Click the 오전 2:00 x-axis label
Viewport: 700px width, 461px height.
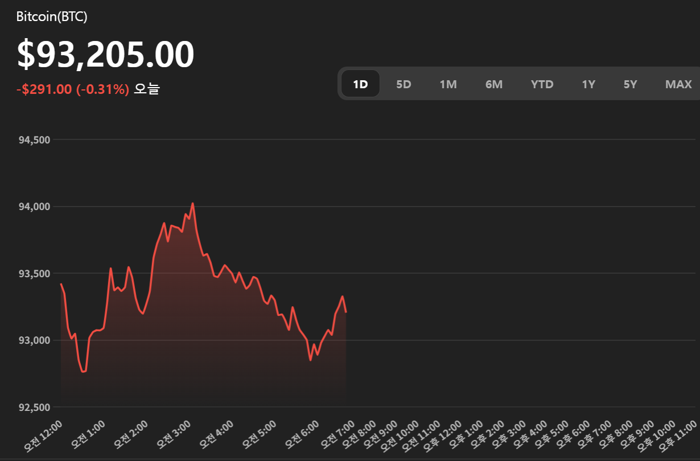click(x=130, y=434)
